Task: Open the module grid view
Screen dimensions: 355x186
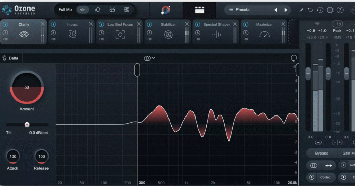Action: (x=199, y=10)
